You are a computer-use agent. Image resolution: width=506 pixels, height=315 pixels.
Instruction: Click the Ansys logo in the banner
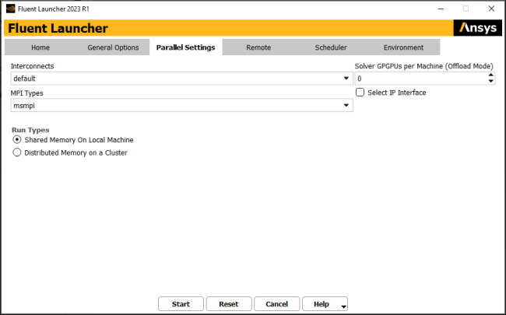click(x=478, y=28)
